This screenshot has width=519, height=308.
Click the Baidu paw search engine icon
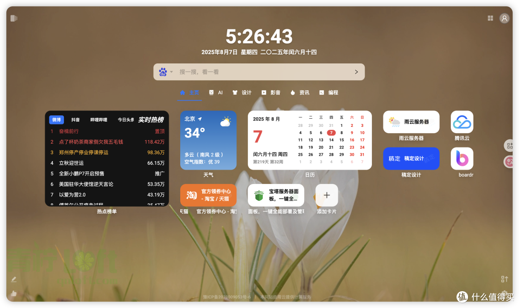click(x=163, y=72)
